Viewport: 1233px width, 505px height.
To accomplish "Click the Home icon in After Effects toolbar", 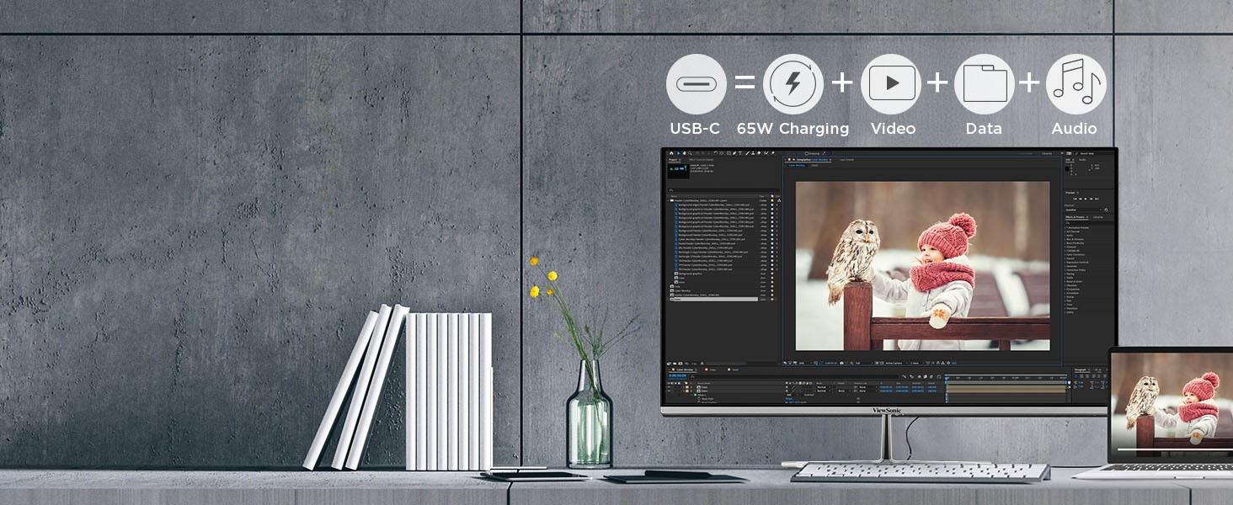I will click(670, 153).
